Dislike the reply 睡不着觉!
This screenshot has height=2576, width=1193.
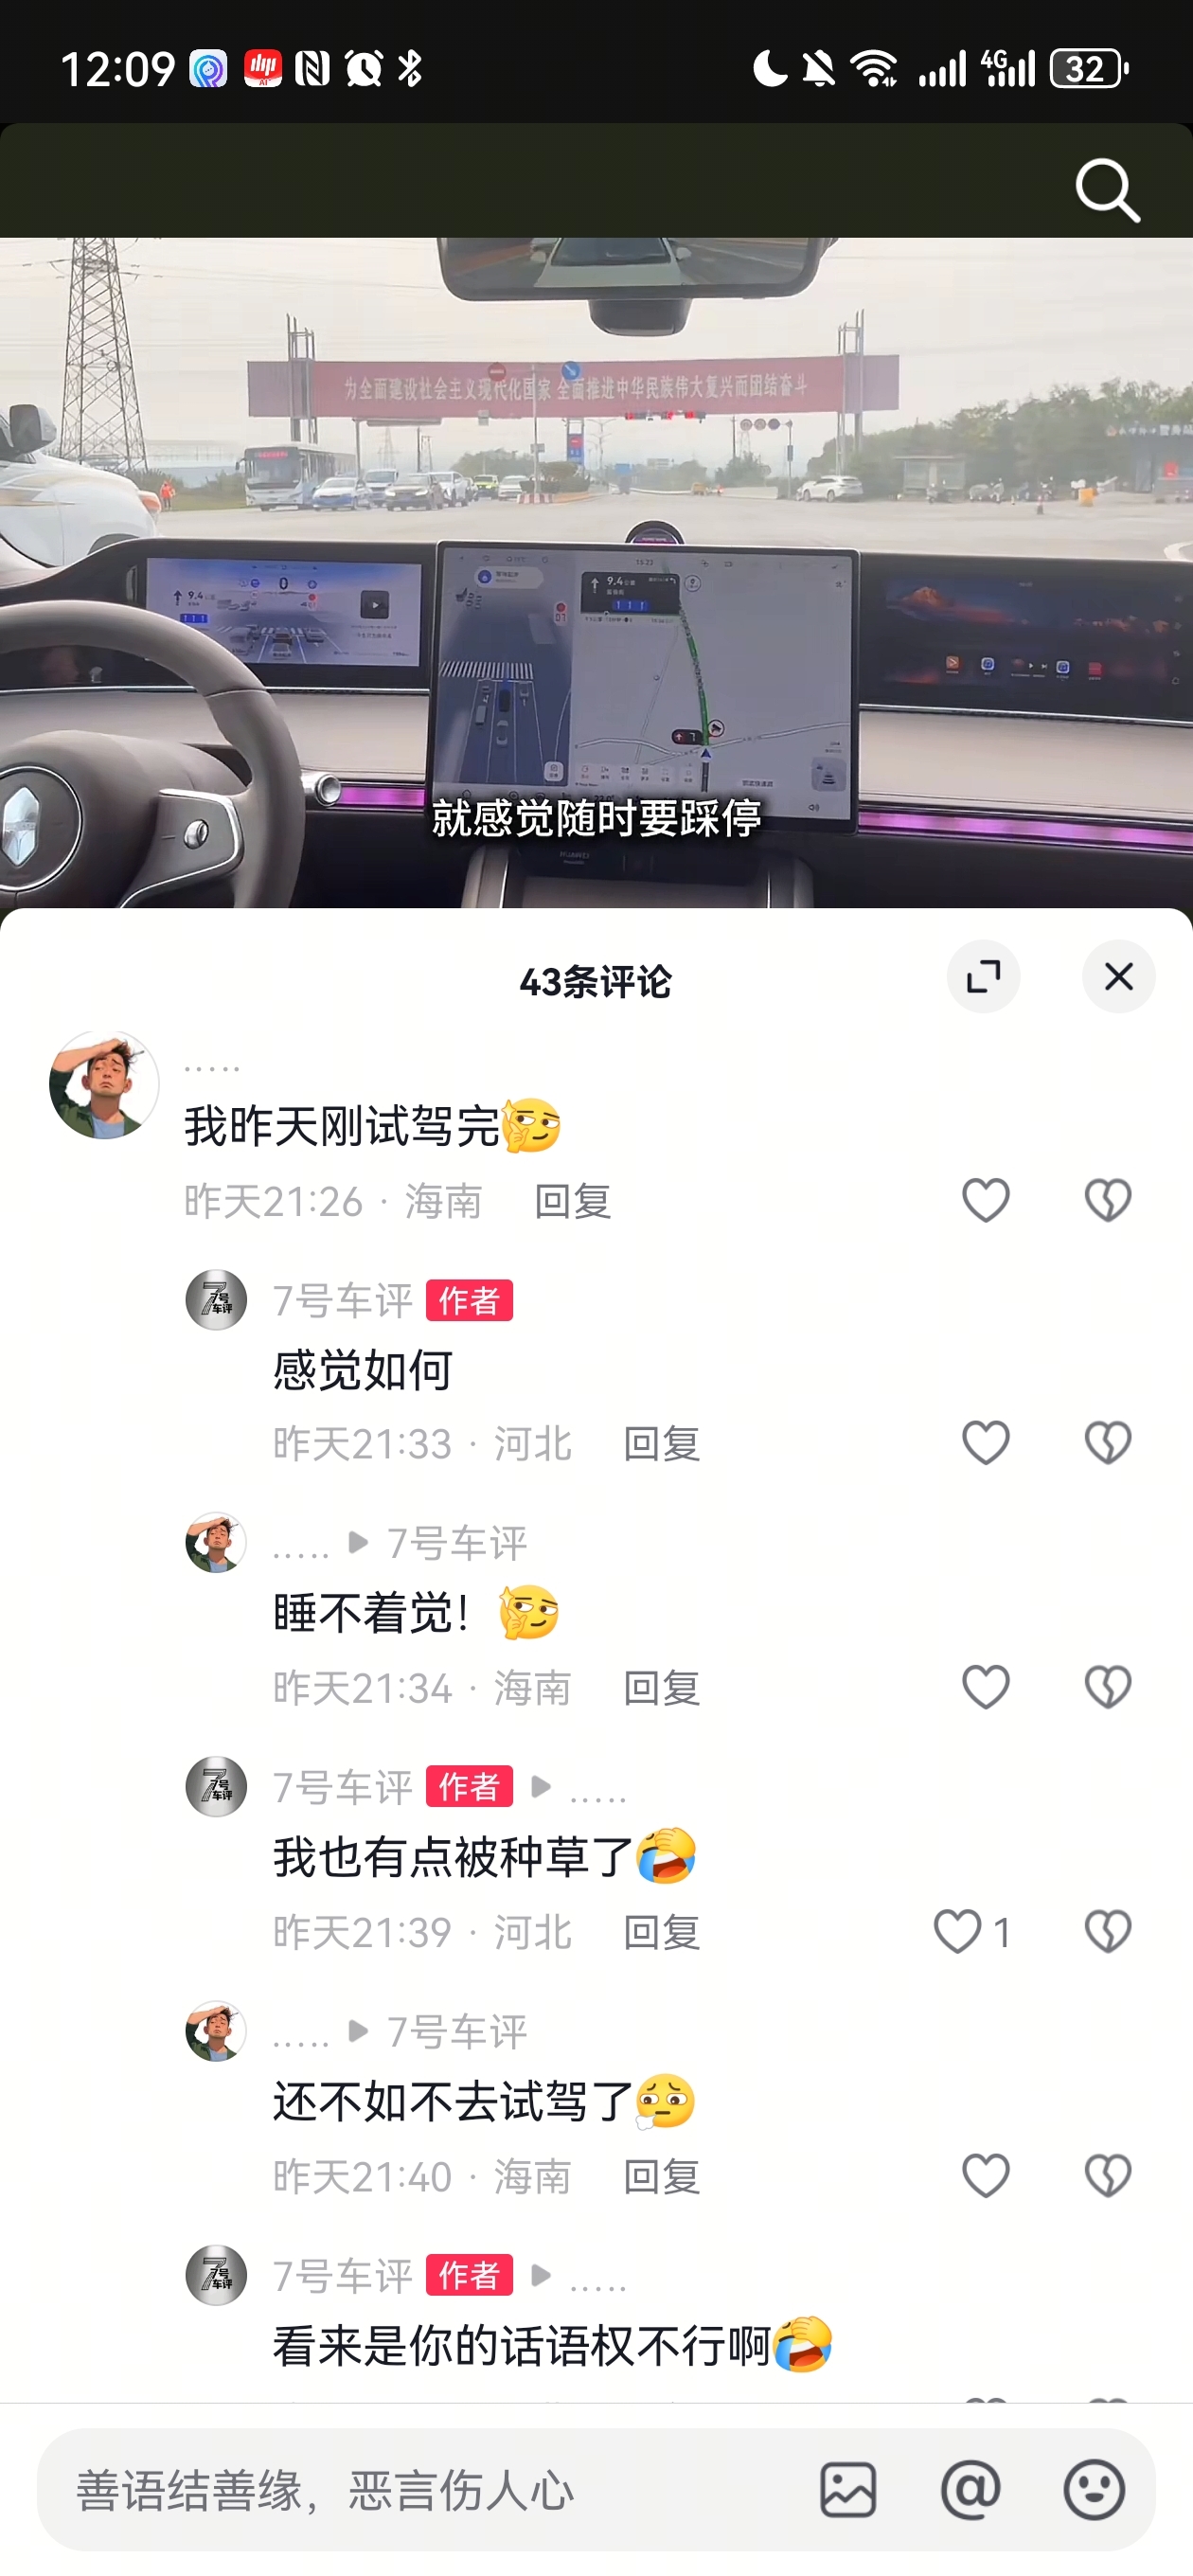(x=1108, y=1686)
